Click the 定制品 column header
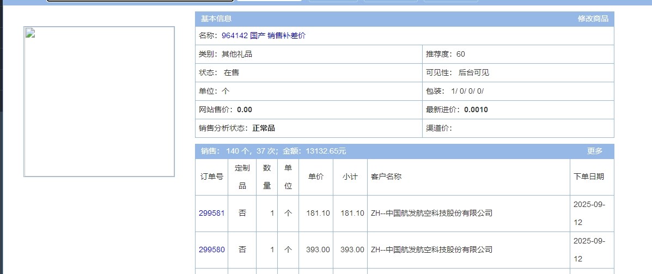The width and height of the screenshot is (652, 274). [242, 177]
